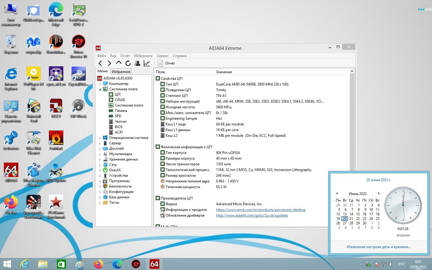The image size is (432, 270).
Task: Click Изменение настроек даты и времени link
Action: click(x=379, y=247)
